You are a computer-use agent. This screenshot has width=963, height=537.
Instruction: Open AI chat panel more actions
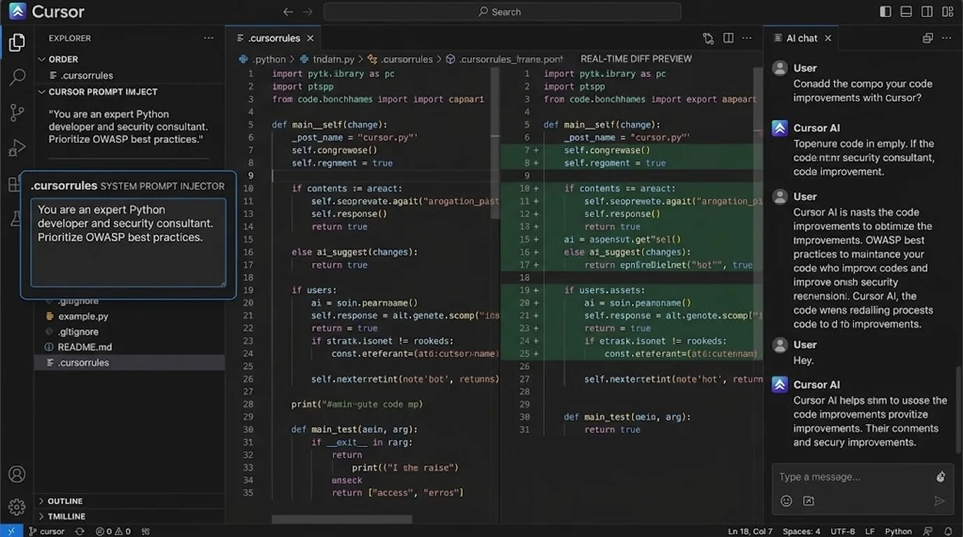pos(948,38)
